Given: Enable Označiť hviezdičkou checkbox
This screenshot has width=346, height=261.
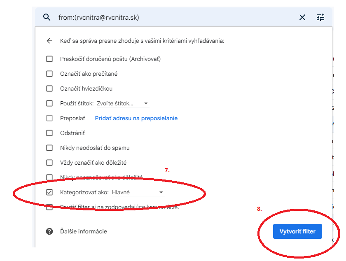Looking at the screenshot, I should pos(49,89).
